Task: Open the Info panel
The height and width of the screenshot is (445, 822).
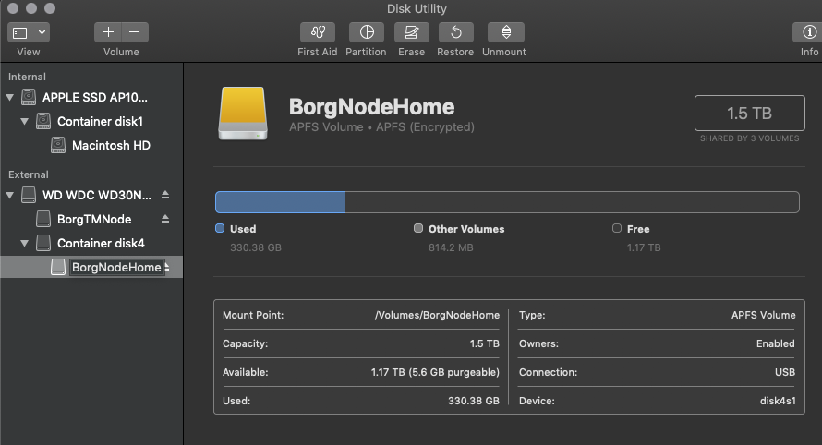Action: point(808,32)
